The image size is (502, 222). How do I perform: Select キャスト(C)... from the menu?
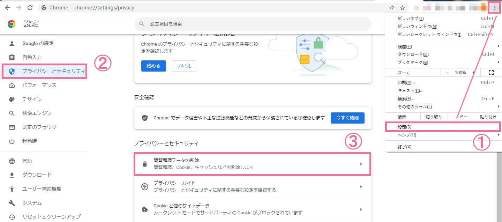(x=443, y=91)
